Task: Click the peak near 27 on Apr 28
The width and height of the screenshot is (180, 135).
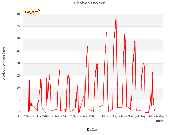Action: (x=87, y=46)
